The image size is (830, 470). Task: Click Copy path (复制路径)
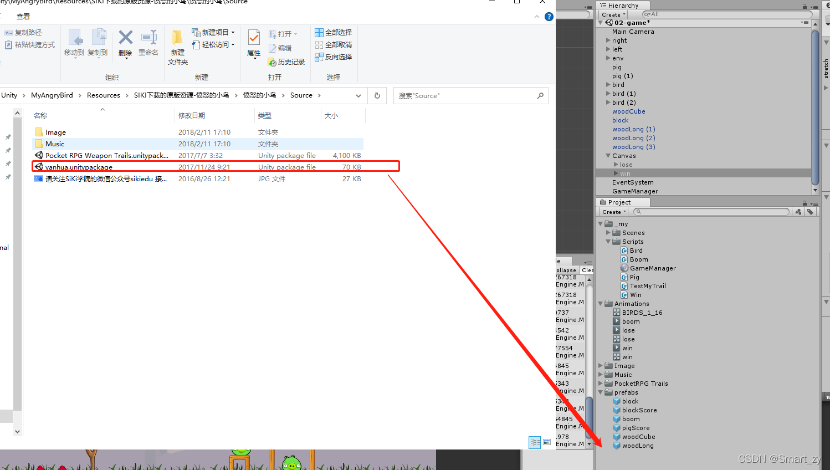24,33
